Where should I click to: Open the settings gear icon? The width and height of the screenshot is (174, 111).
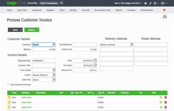click(x=145, y=3)
